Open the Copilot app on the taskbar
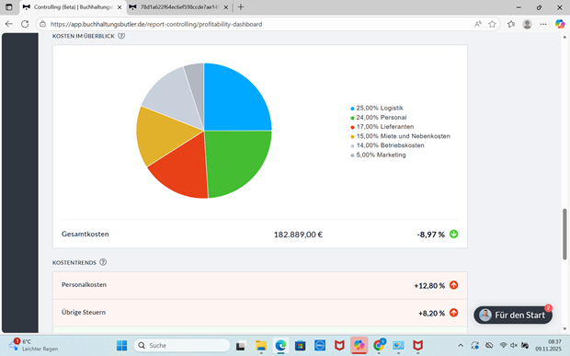The width and height of the screenshot is (570, 356). point(359,345)
